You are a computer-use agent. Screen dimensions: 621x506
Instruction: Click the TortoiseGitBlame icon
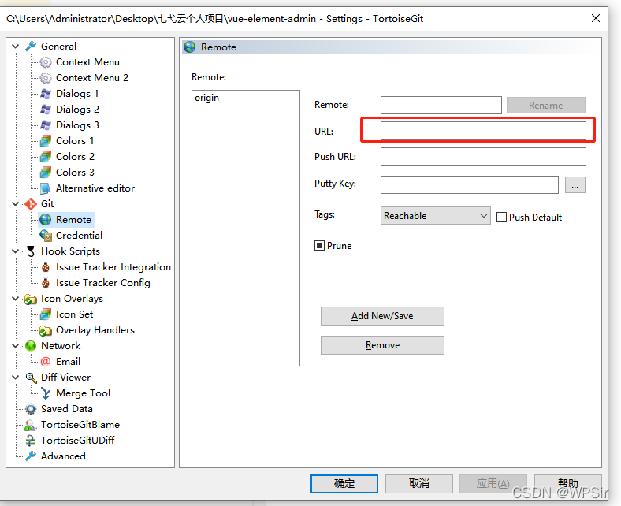[x=31, y=425]
